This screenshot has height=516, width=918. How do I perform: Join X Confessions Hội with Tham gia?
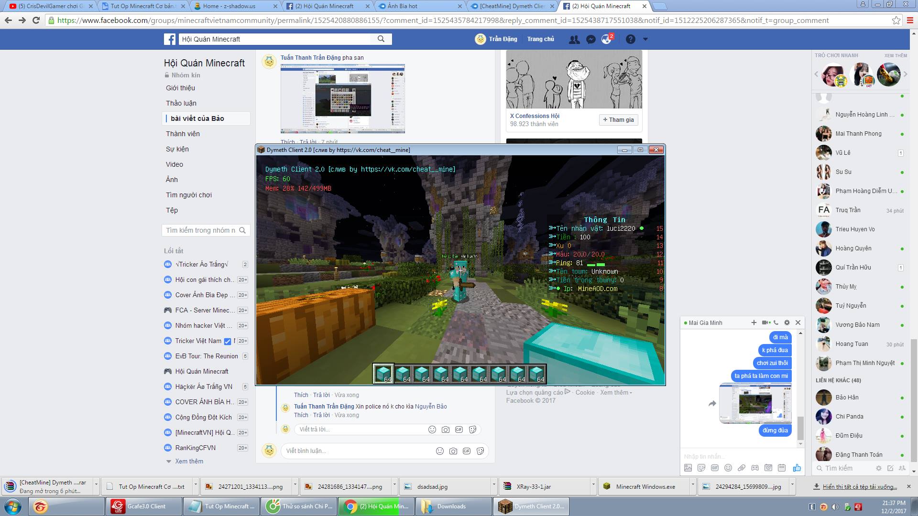coord(618,120)
